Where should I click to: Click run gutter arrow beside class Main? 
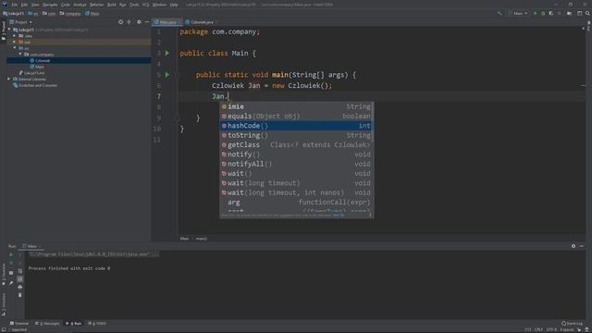166,54
